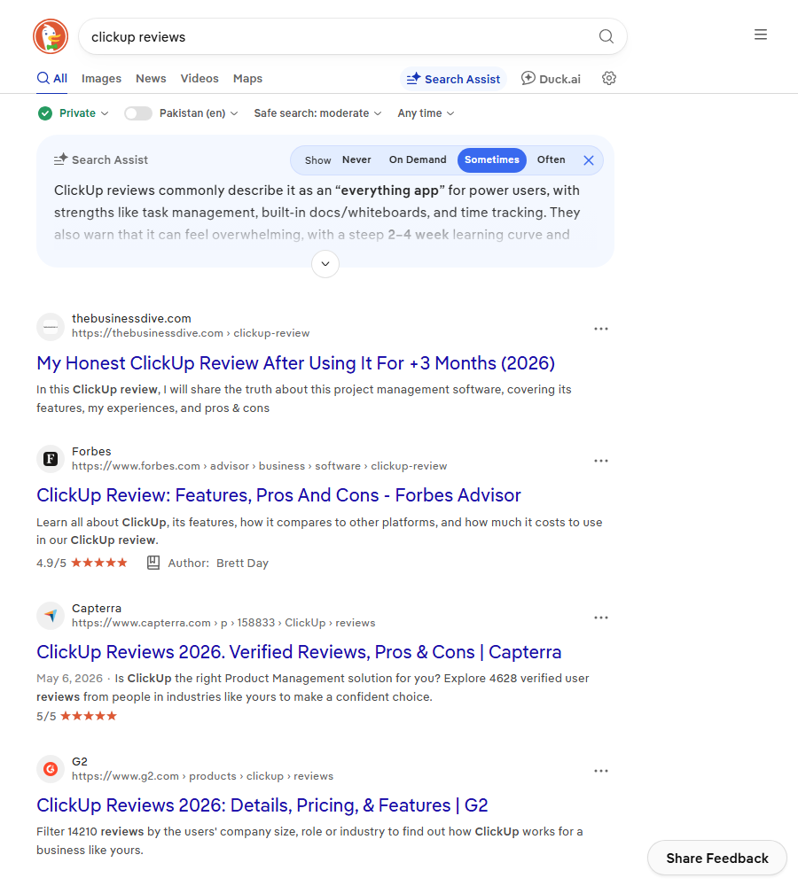
Task: Open the Any time filter dropdown
Action: click(426, 113)
